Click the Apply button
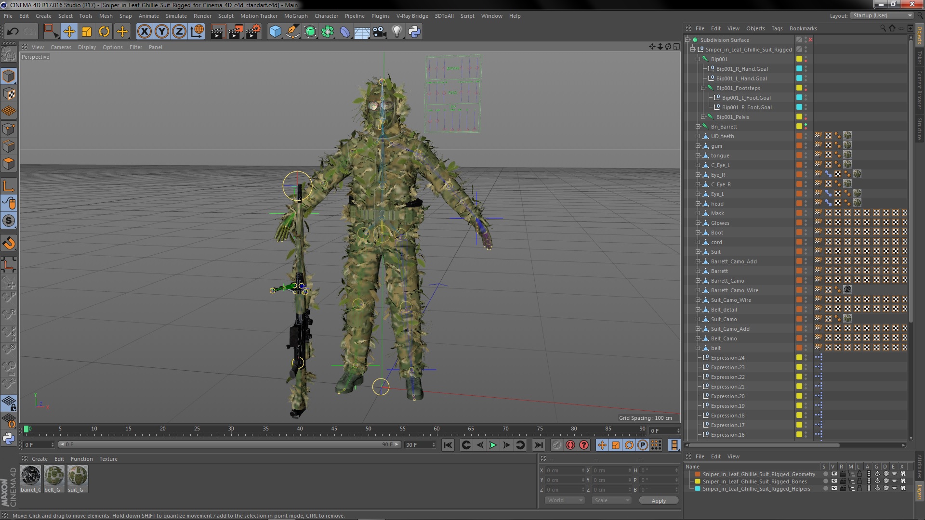The height and width of the screenshot is (520, 925). tap(659, 501)
